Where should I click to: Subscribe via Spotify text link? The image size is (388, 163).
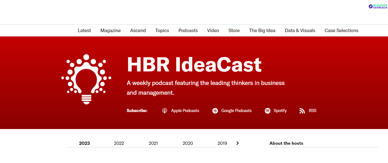[280, 111]
